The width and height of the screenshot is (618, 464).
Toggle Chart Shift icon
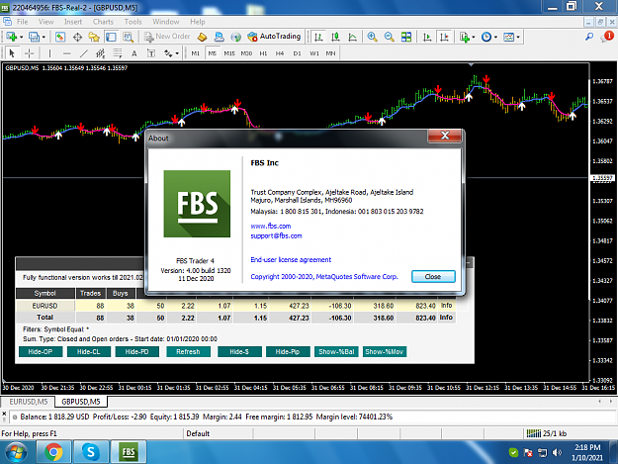point(444,37)
